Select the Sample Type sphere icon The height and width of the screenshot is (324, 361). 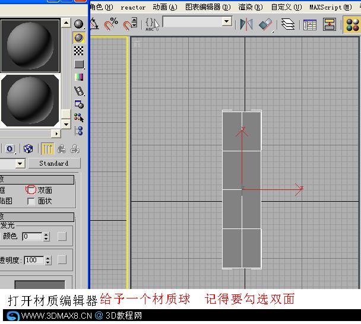coord(79,24)
